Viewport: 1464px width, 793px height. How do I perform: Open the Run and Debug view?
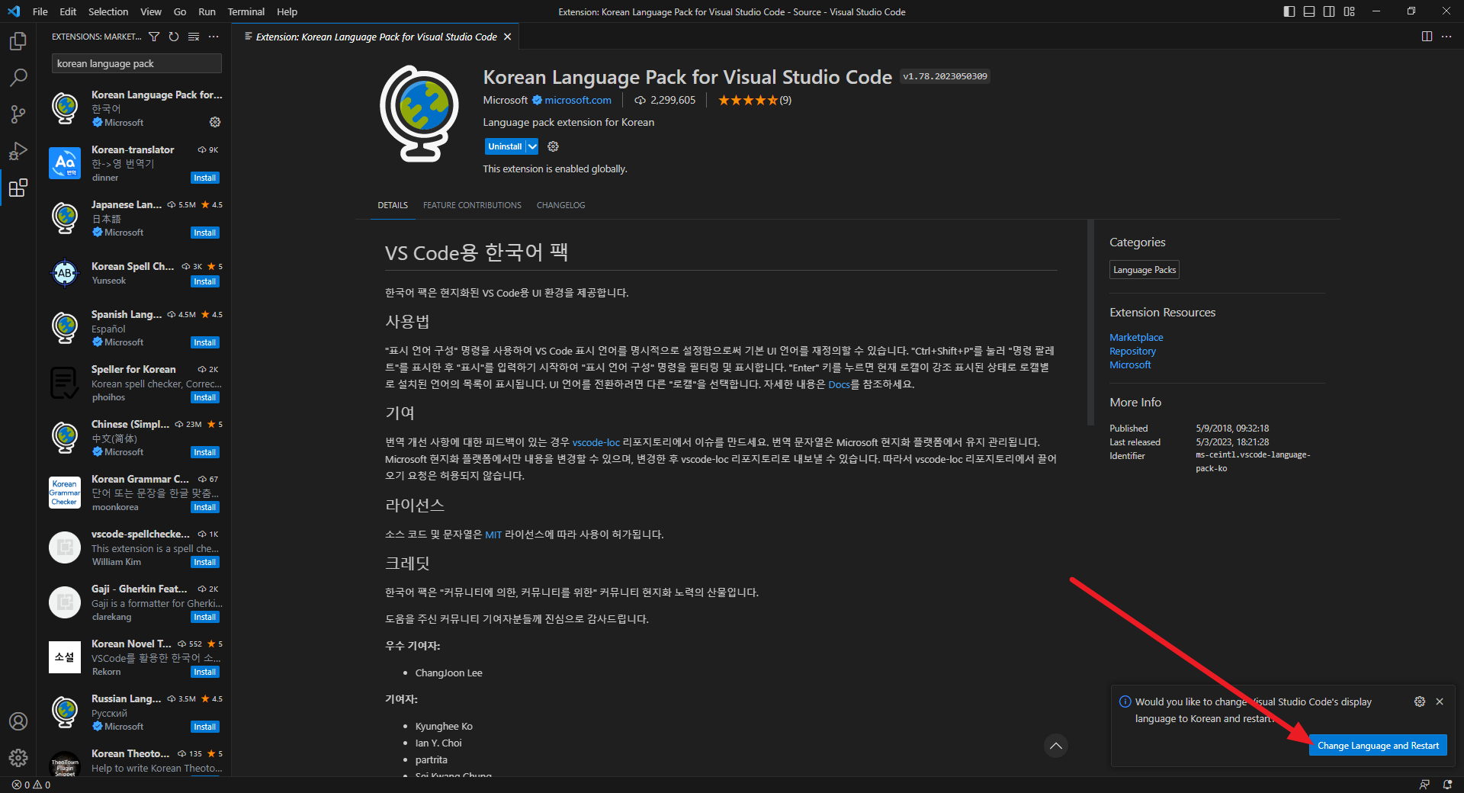point(18,151)
